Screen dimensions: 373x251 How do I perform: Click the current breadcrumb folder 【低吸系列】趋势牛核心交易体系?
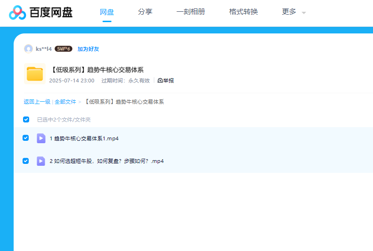[x=124, y=102]
